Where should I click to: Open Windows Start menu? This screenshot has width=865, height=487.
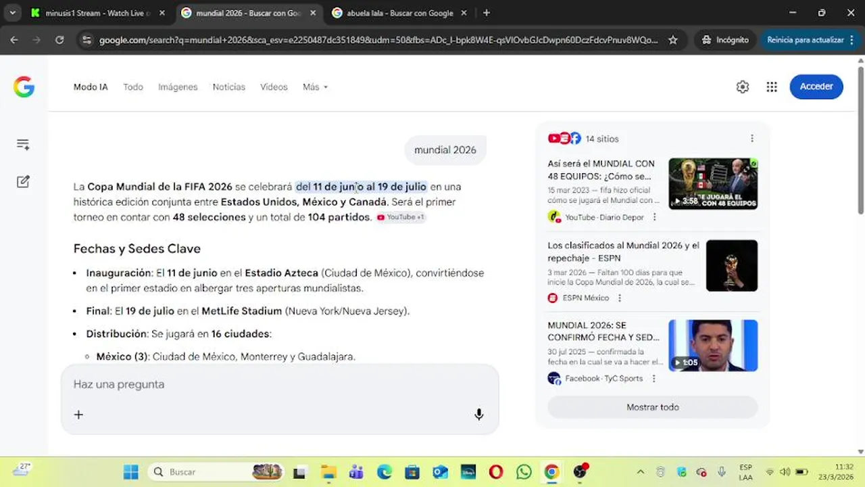(131, 471)
